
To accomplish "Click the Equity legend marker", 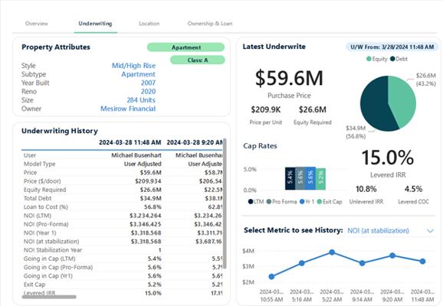I will click(369, 59).
